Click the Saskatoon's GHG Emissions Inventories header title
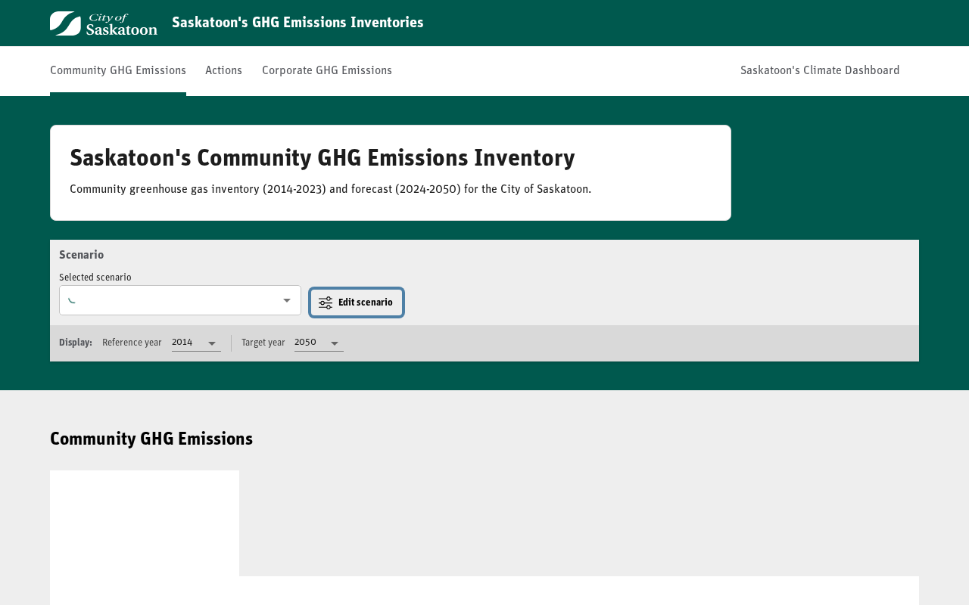The width and height of the screenshot is (969, 605). click(298, 23)
